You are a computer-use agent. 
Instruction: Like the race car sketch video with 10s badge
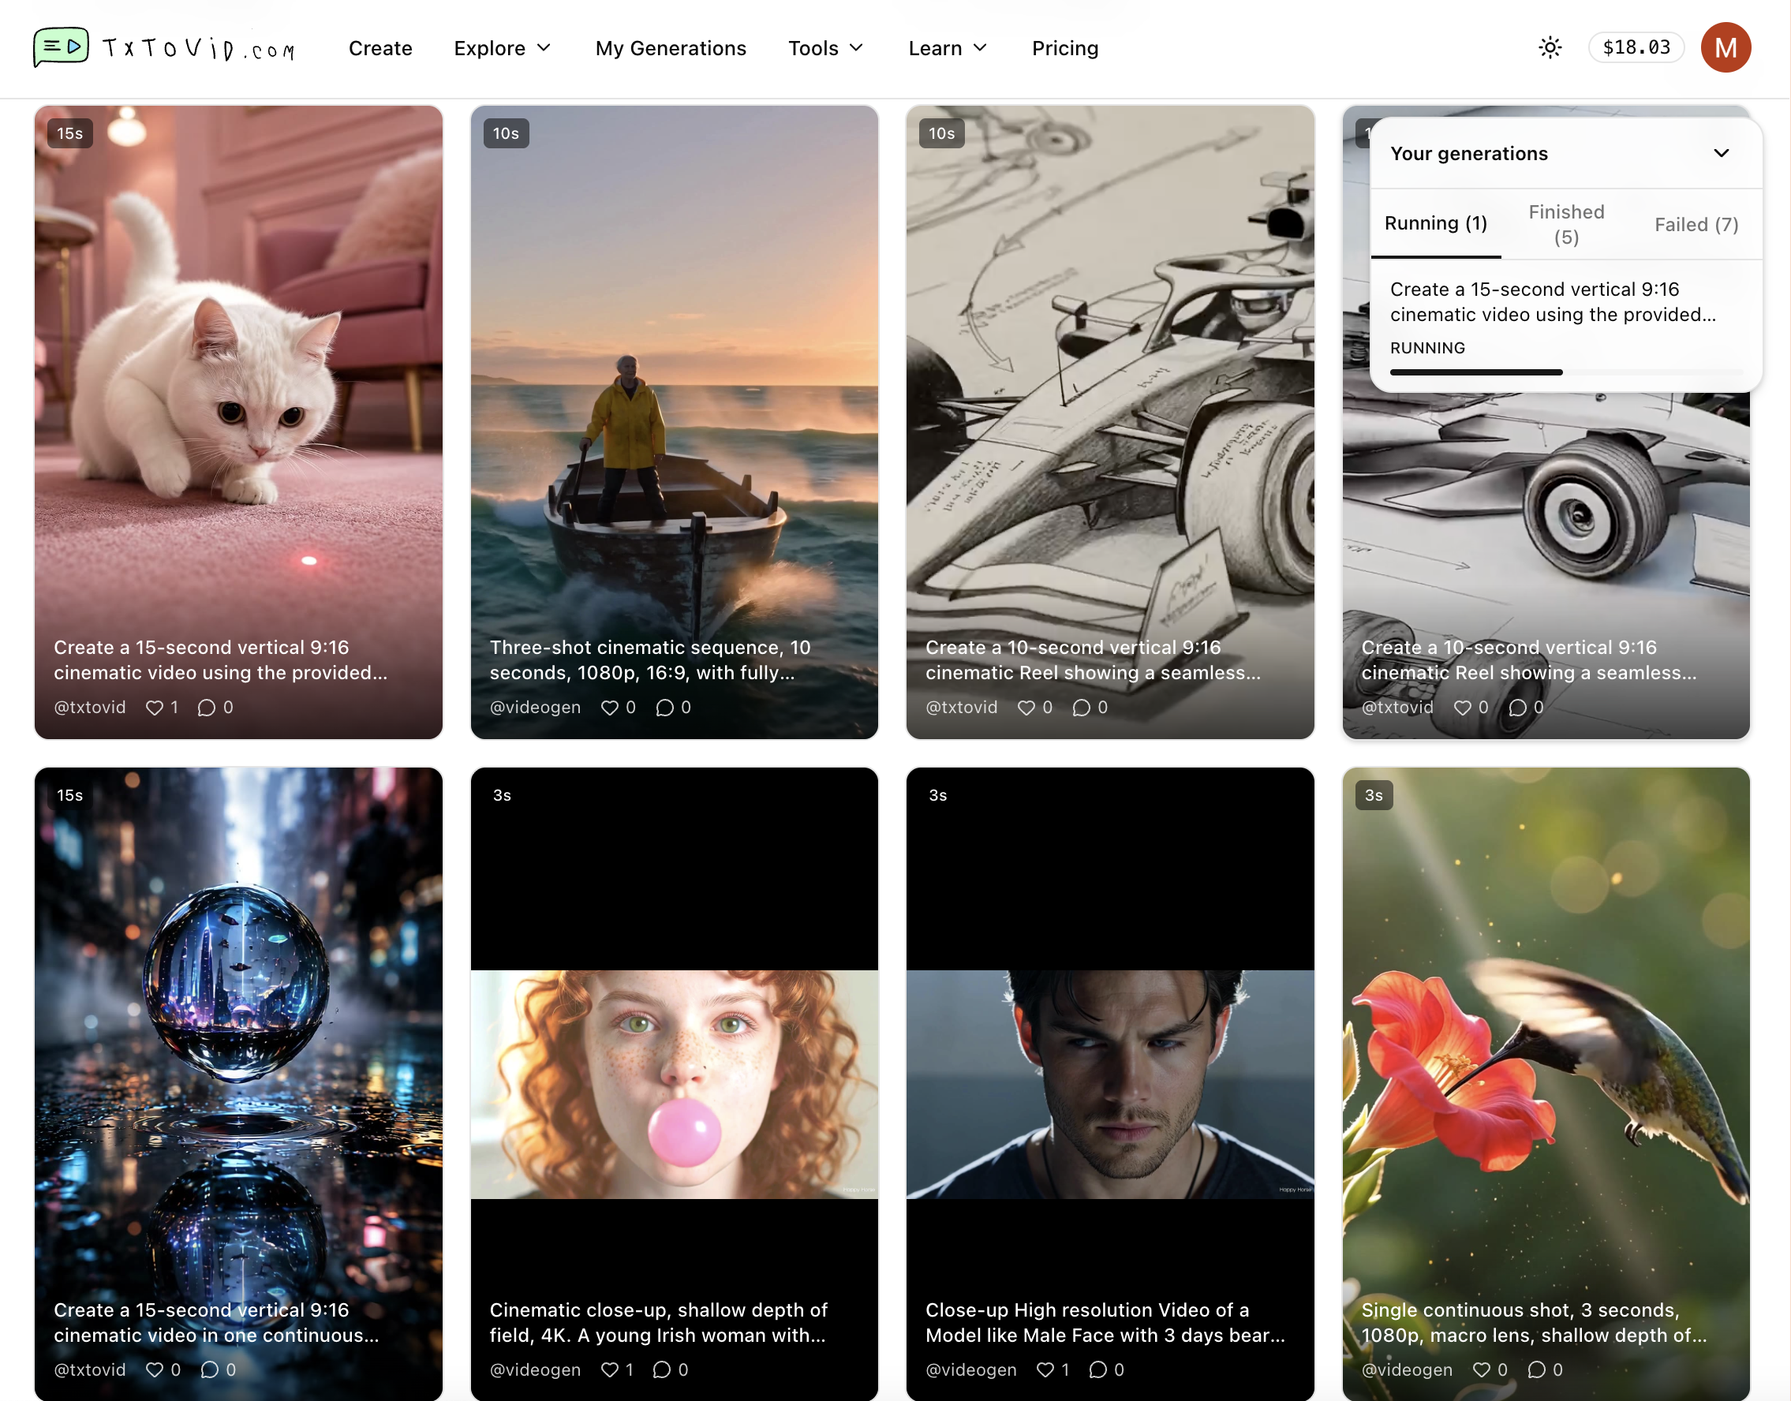[1026, 707]
